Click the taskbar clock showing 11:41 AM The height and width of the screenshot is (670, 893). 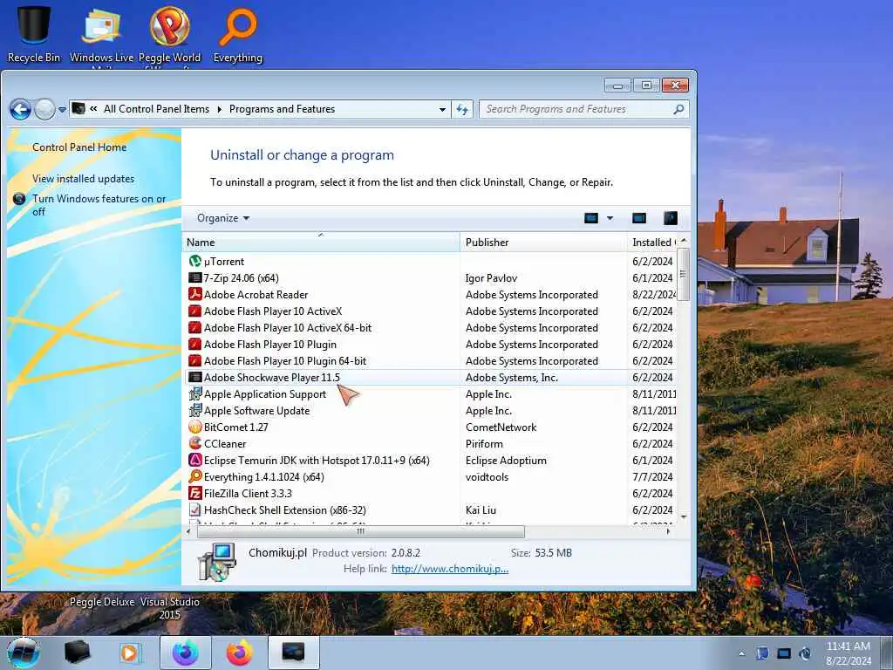pyautogui.click(x=848, y=653)
